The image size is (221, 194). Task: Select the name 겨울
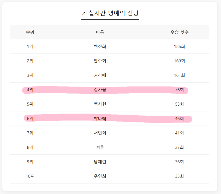[100, 147]
